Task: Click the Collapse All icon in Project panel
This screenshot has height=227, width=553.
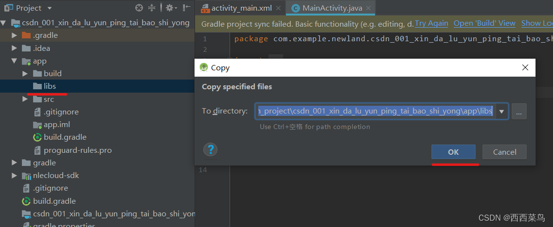Action: (x=152, y=8)
